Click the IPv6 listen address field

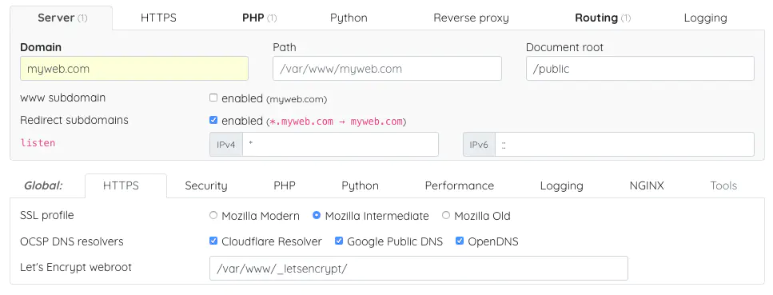coord(624,145)
